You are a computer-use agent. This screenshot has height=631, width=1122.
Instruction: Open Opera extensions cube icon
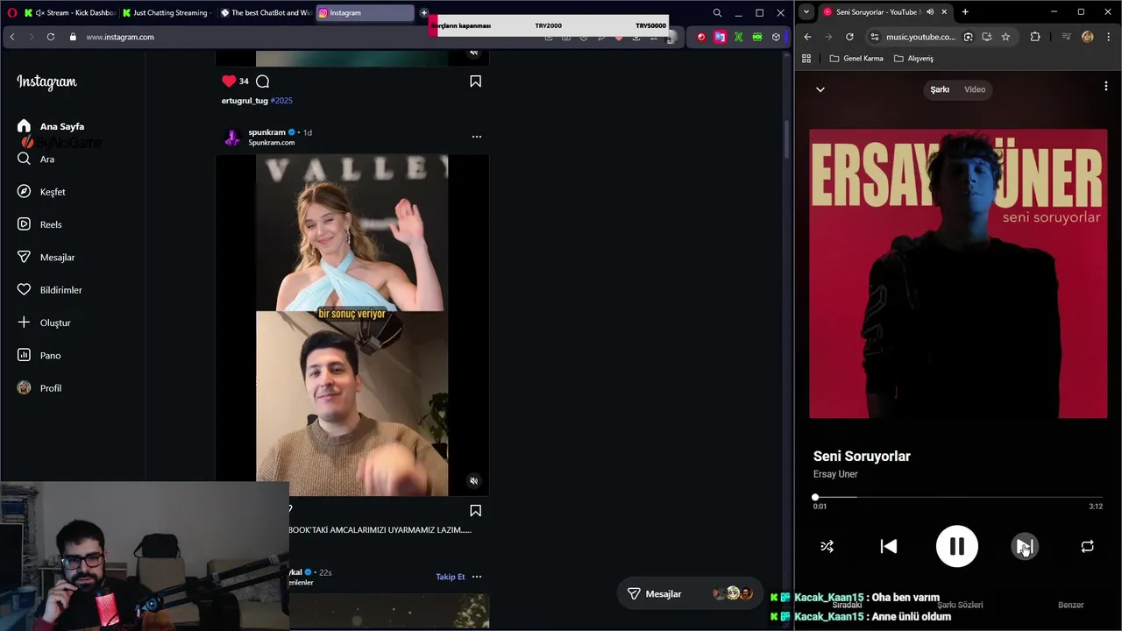pyautogui.click(x=776, y=37)
